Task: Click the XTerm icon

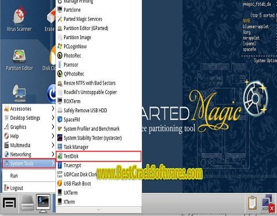Action: [x=60, y=202]
